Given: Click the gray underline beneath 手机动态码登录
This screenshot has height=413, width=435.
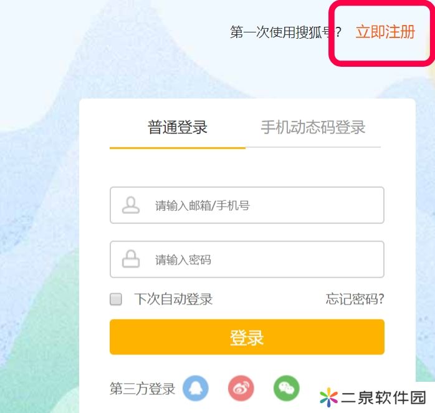Looking at the screenshot, I should click(x=313, y=147).
